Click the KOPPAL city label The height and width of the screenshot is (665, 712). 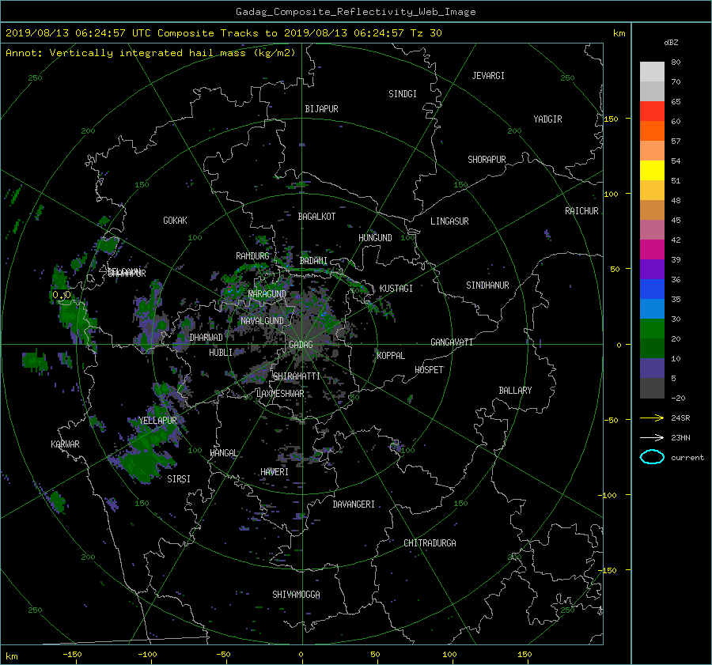pyautogui.click(x=391, y=355)
